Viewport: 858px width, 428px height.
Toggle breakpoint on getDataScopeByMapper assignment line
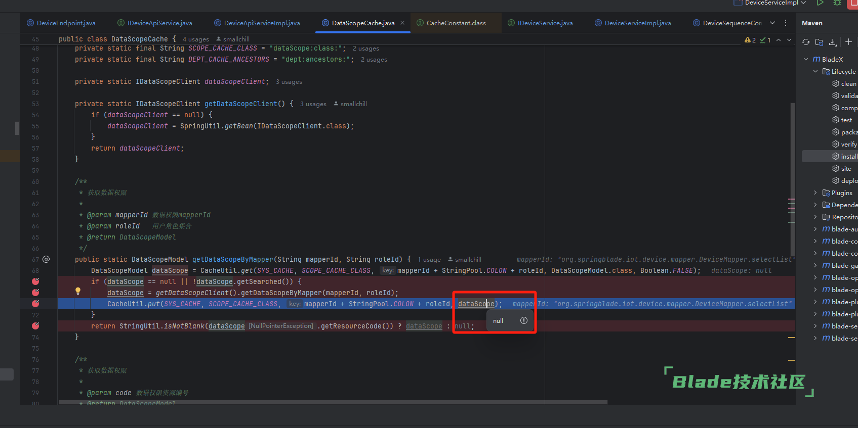pyautogui.click(x=35, y=293)
